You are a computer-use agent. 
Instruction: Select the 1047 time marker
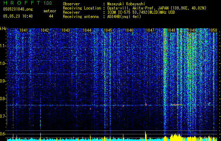pos(150,30)
